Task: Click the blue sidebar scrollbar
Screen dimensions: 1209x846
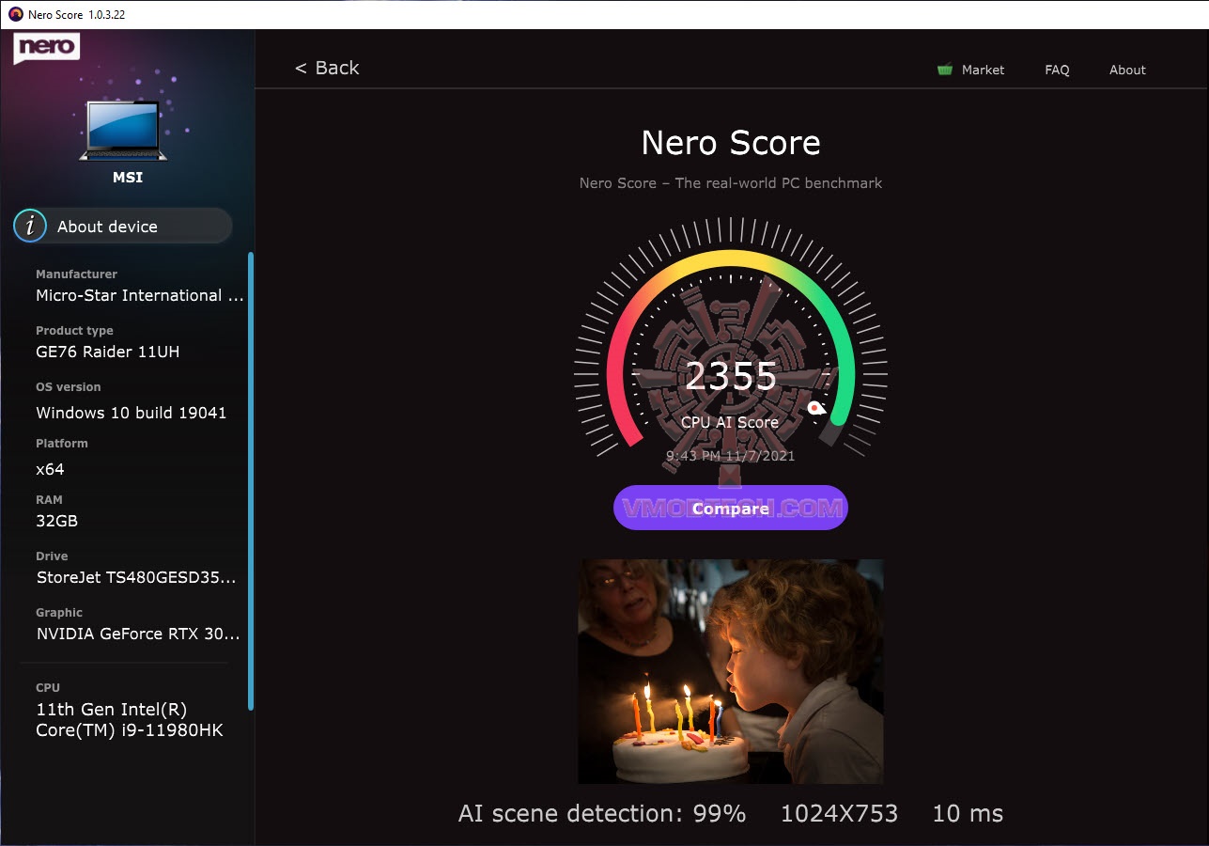Action: 252,470
